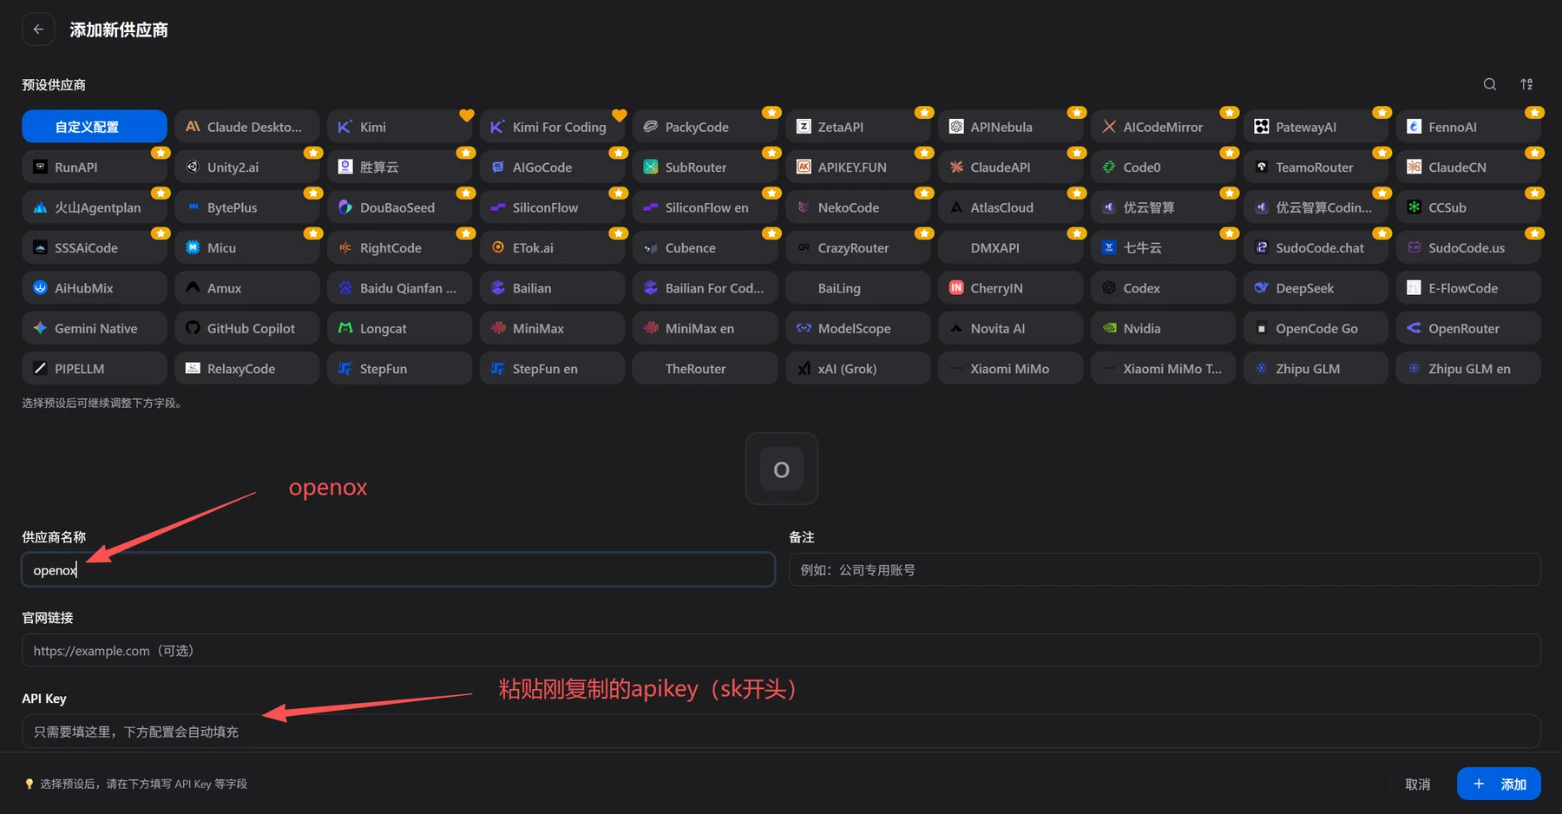
Task: Click the blue 添加 button
Action: point(1499,784)
